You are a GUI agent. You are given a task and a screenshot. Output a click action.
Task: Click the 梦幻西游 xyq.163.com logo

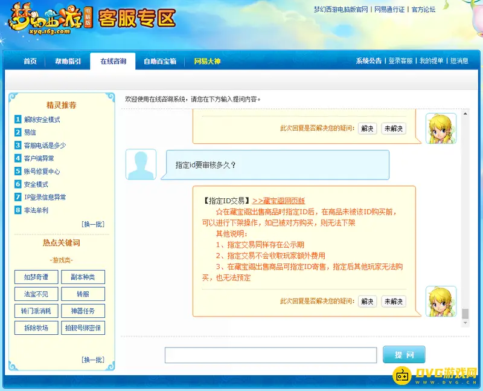tap(51, 19)
